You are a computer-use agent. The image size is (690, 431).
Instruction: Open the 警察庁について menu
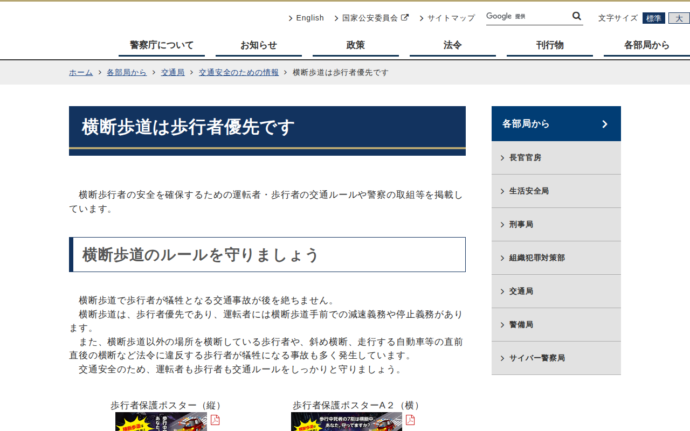162,45
